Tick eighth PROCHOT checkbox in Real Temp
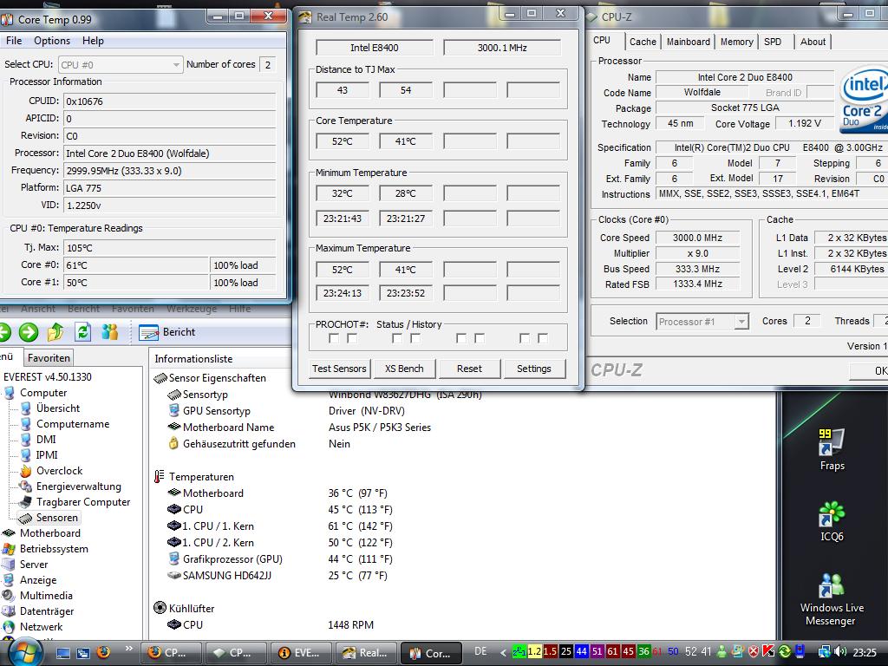The image size is (888, 666). click(x=543, y=338)
